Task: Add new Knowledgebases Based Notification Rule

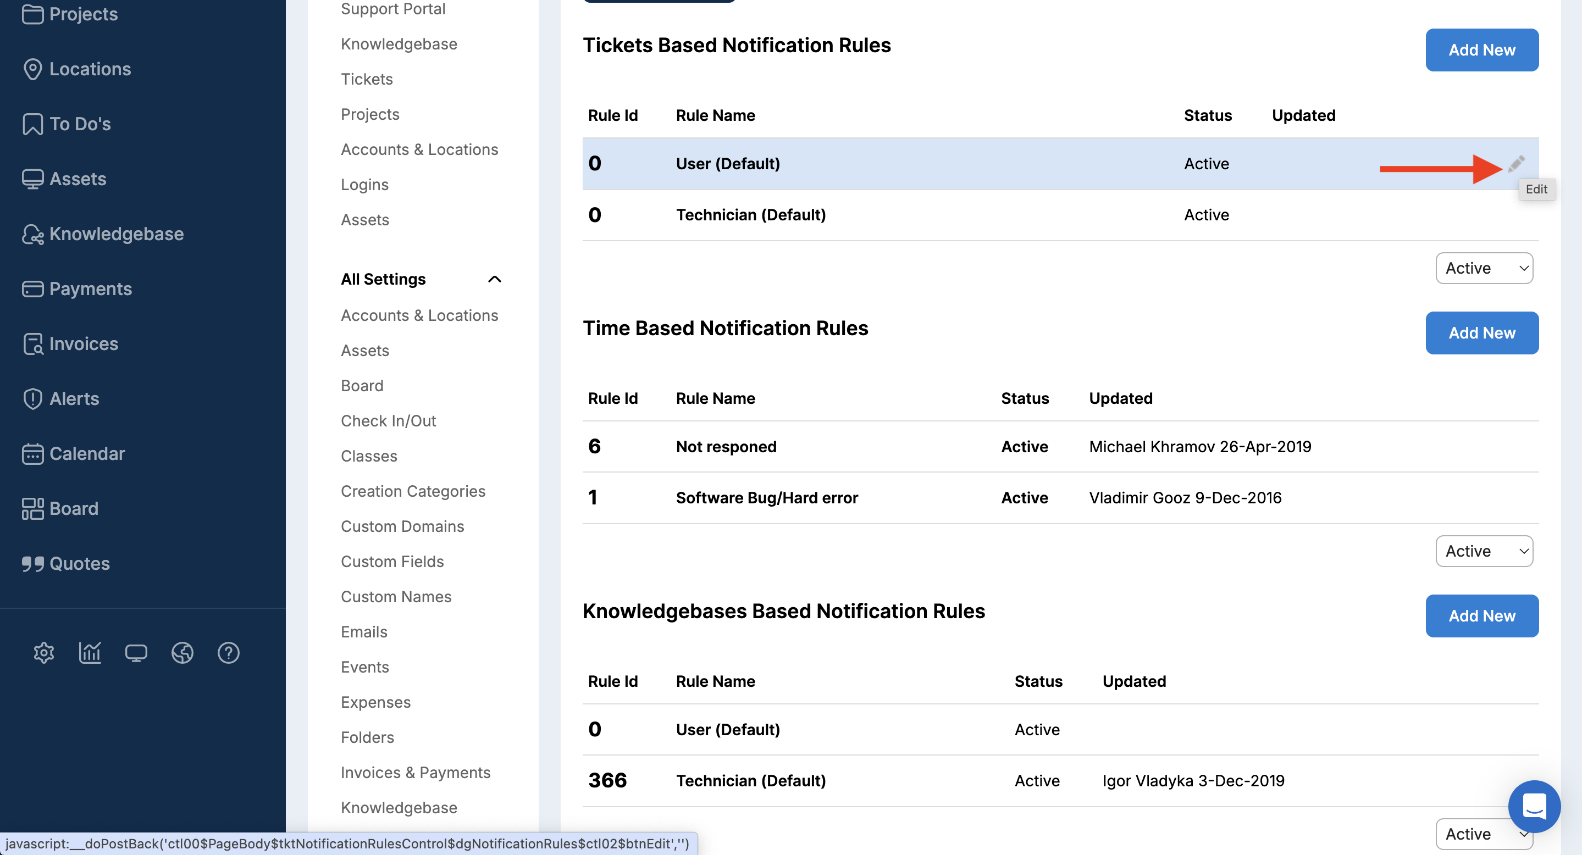Action: tap(1481, 615)
